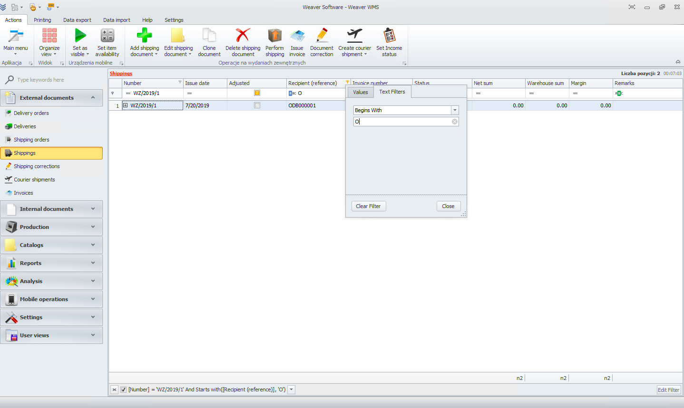Click the Recipient column filter funnel icon
Viewport: 684px width, 408px height.
(347, 82)
